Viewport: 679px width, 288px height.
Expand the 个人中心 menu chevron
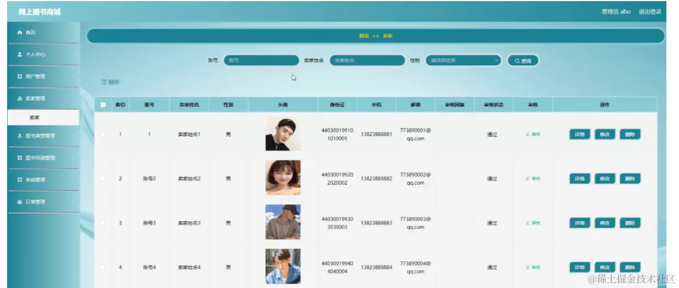(73, 55)
